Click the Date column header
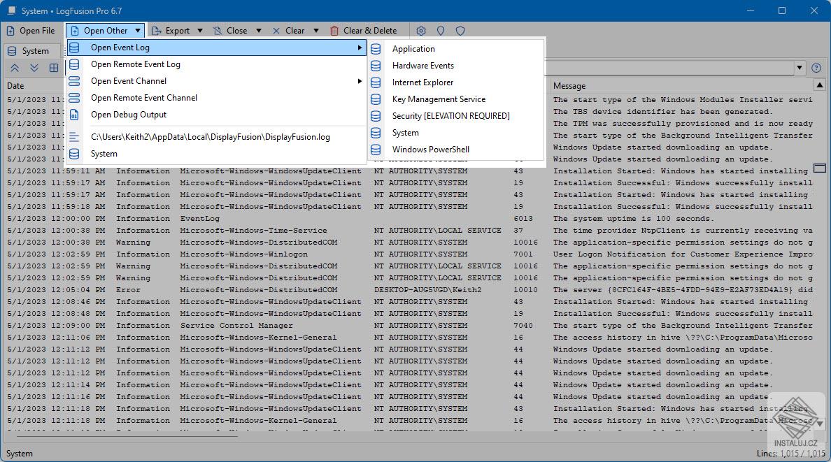 coord(15,86)
